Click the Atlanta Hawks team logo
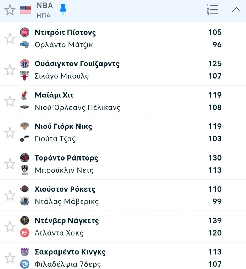Viewport: 246px width, 269px height. 25,233
